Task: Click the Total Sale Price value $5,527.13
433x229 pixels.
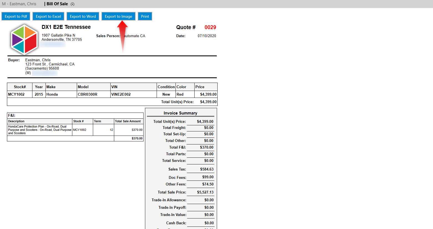Action: 205,192
